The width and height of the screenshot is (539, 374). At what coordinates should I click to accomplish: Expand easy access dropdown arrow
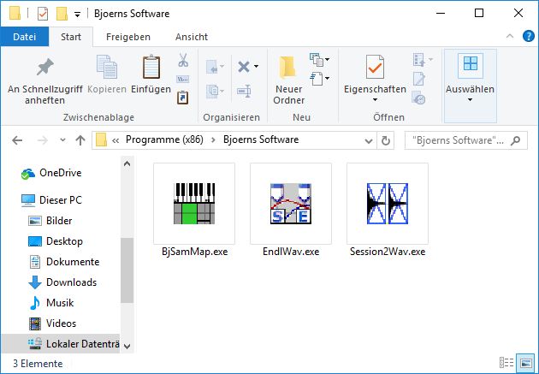327,79
